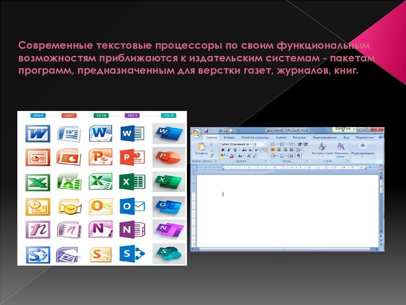Click the Outlook 2013 icon in the grid
This screenshot has width=406, height=305.
tap(132, 206)
